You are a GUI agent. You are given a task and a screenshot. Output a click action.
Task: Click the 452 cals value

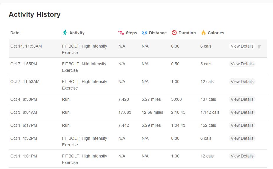[208, 126]
